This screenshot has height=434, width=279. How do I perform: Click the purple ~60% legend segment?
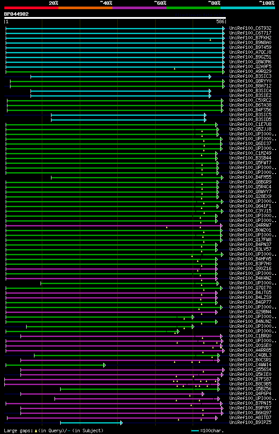pyautogui.click(x=139, y=8)
